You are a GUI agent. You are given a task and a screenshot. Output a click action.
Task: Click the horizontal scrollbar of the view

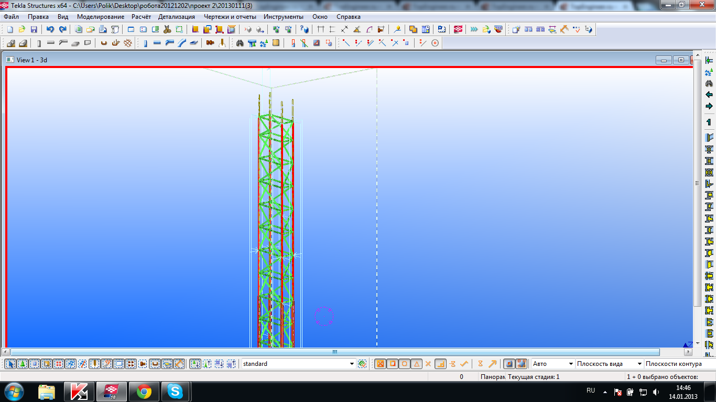334,352
